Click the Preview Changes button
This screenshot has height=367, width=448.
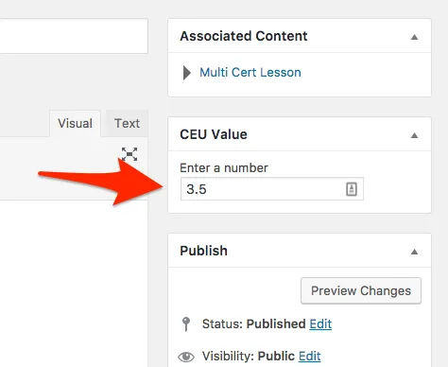tap(361, 290)
